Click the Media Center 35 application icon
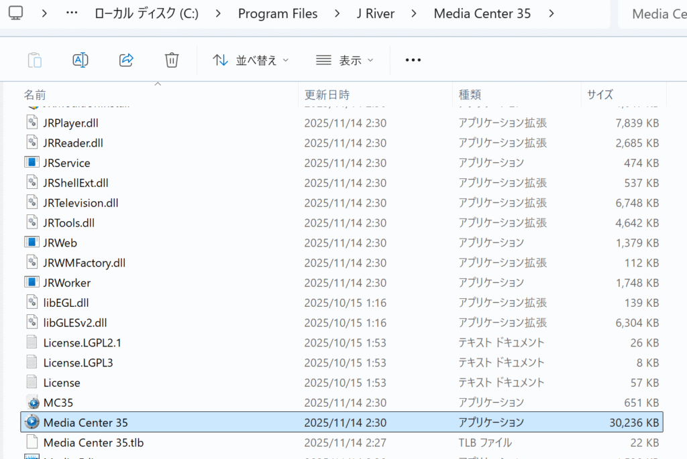This screenshot has height=459, width=687. click(32, 423)
